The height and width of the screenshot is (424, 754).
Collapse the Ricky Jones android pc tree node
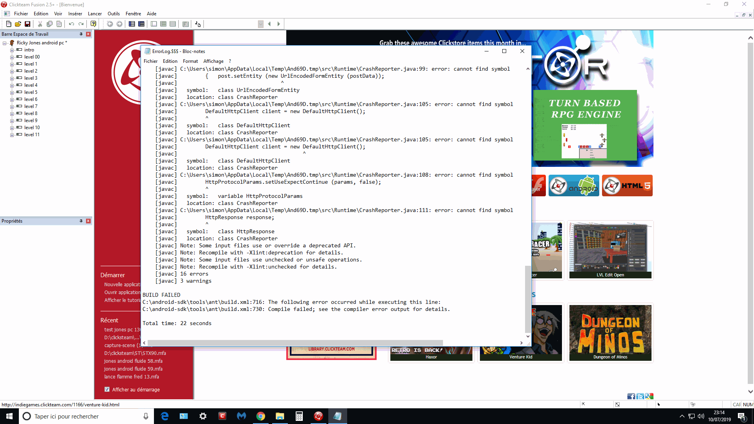(x=5, y=43)
